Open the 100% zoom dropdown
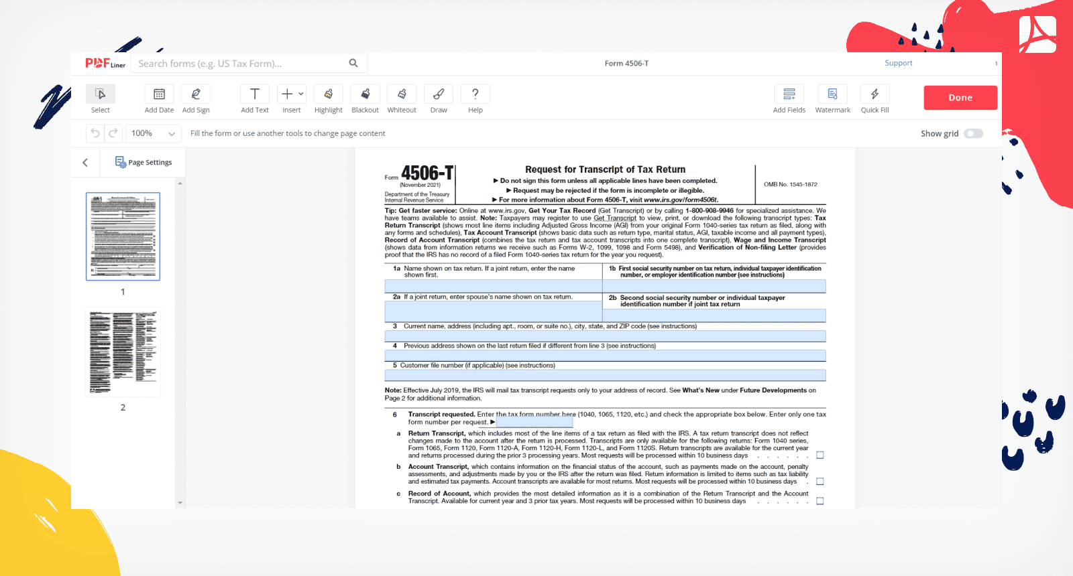 (154, 133)
